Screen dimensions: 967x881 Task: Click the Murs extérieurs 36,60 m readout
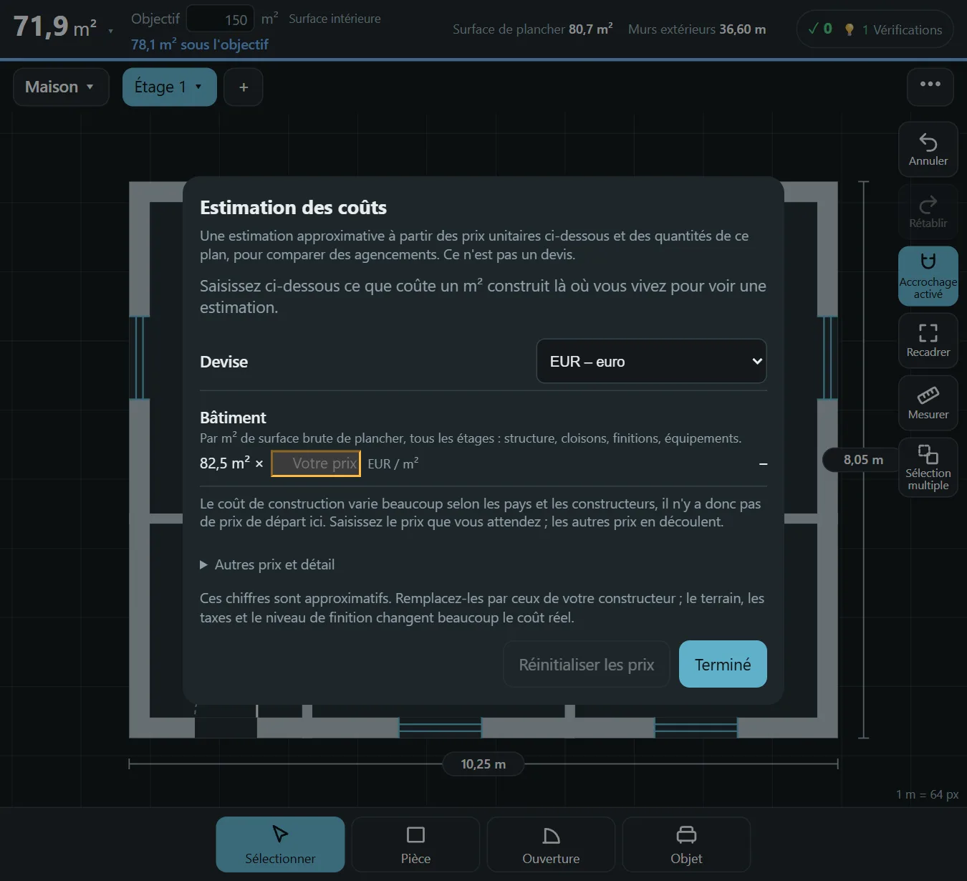click(x=697, y=29)
